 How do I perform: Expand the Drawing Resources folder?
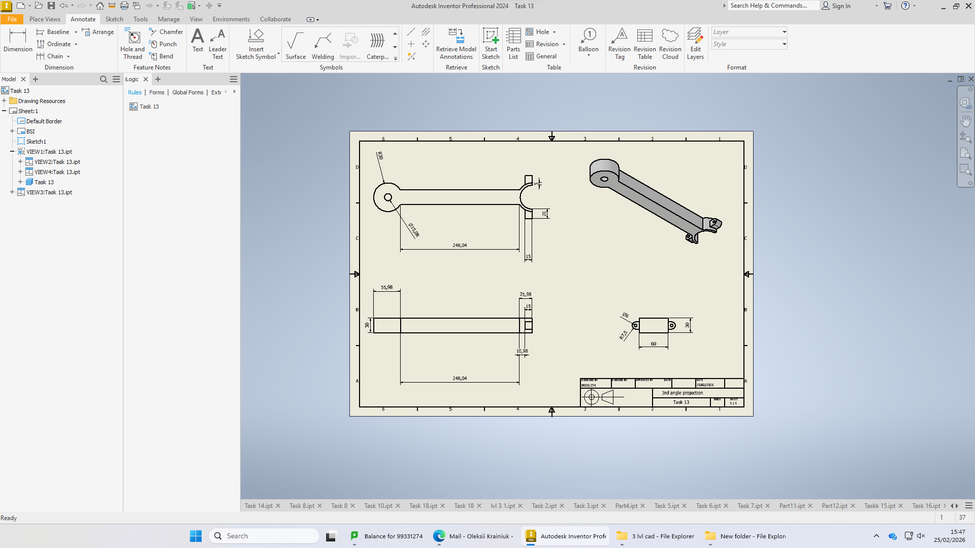(x=4, y=101)
